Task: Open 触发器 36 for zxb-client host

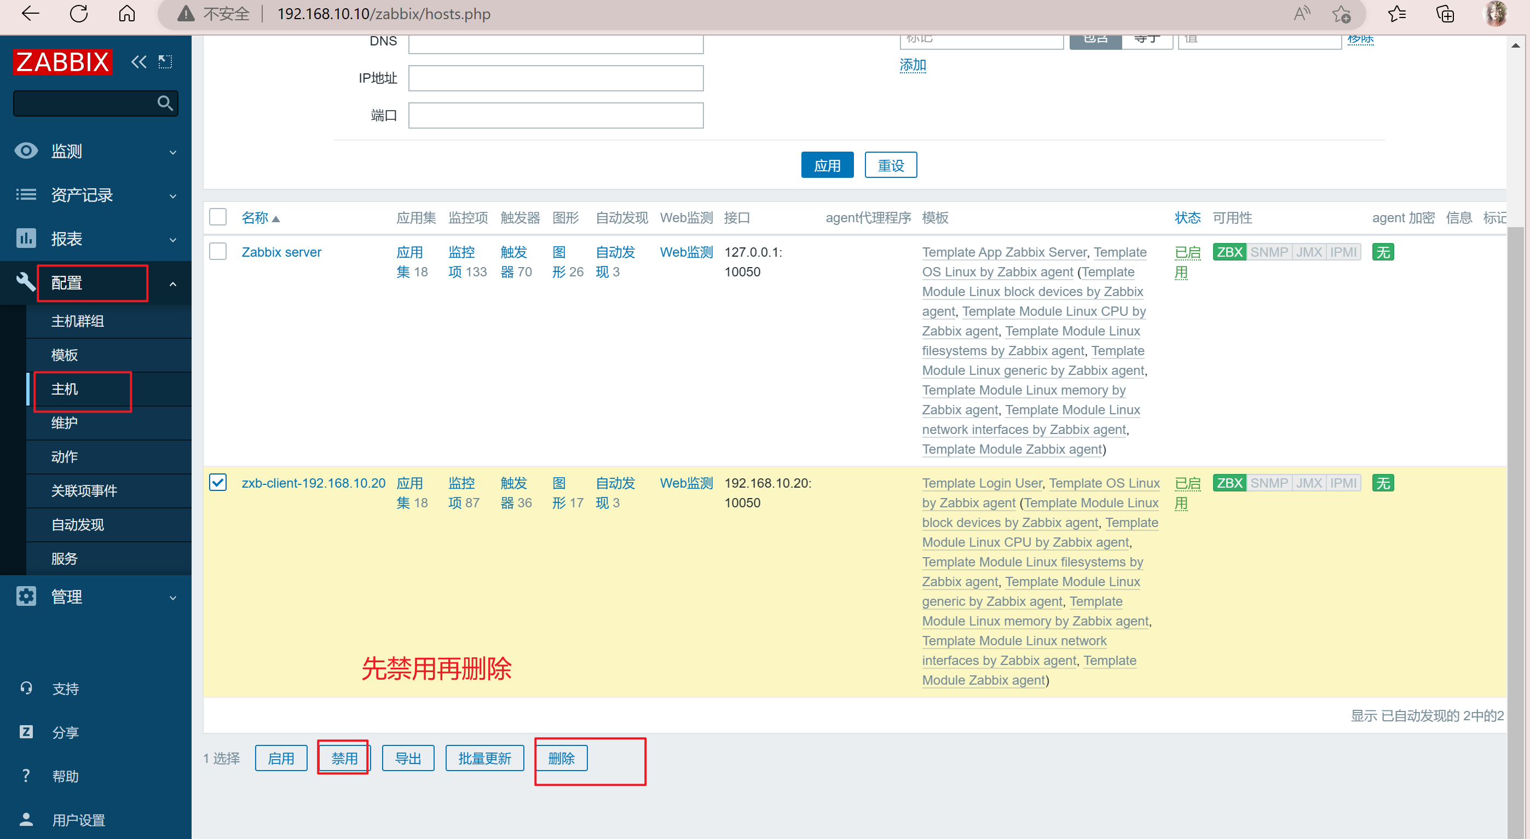Action: click(x=516, y=493)
